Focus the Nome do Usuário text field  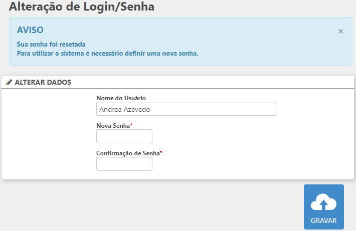(x=186, y=109)
